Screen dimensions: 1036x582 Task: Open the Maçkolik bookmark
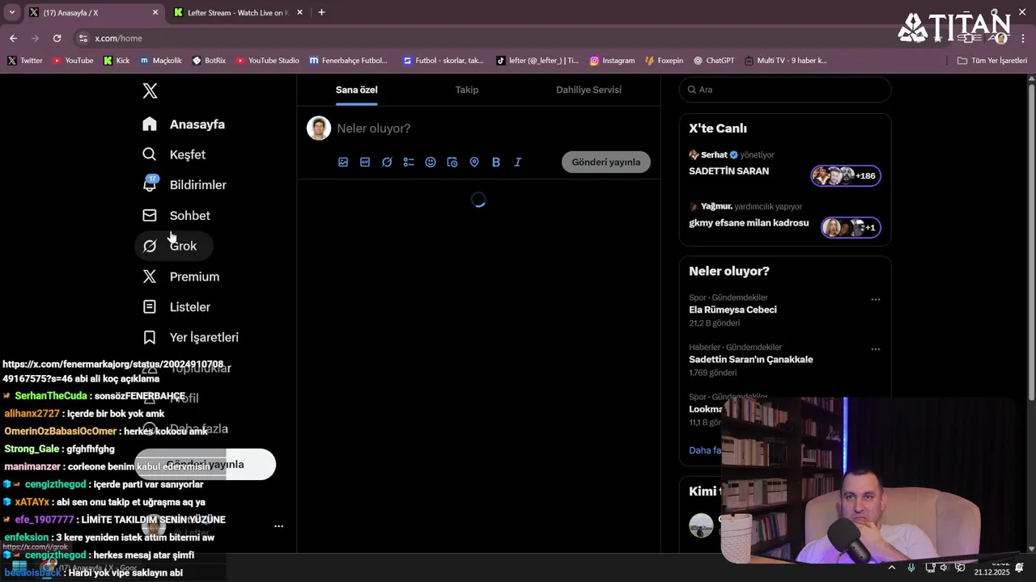[x=161, y=61]
